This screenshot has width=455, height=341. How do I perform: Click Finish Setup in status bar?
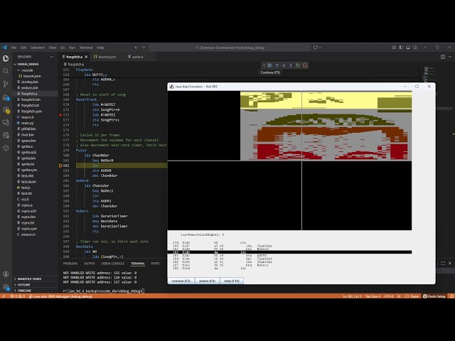[x=434, y=296]
